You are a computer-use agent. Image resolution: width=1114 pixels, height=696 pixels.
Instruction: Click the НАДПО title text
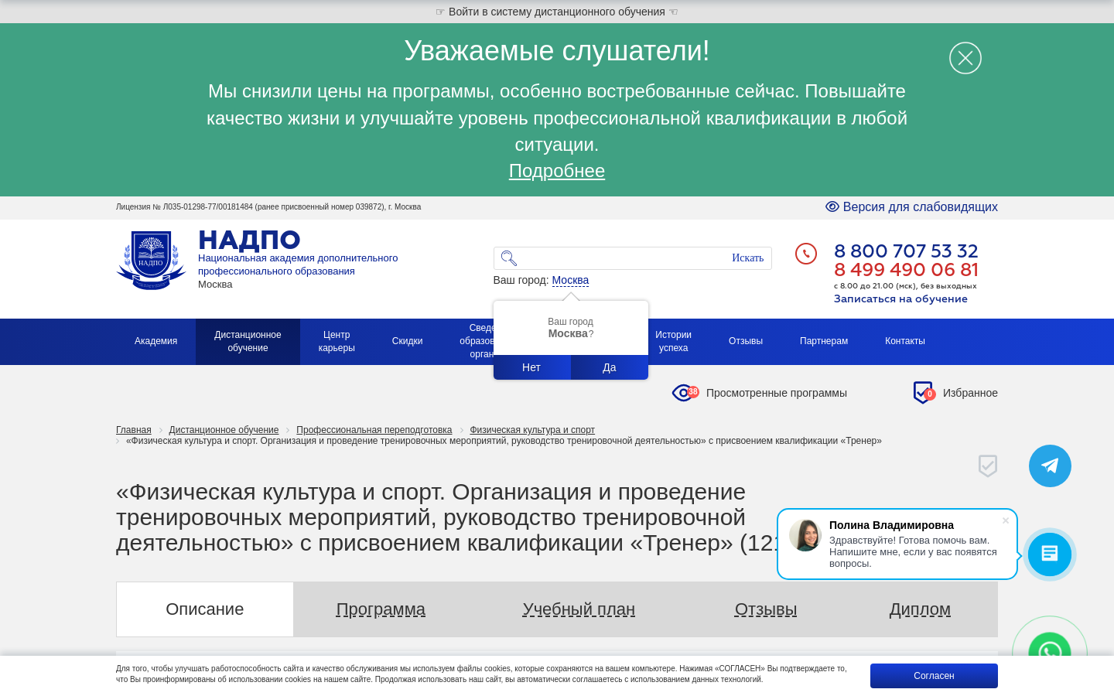pos(249,241)
